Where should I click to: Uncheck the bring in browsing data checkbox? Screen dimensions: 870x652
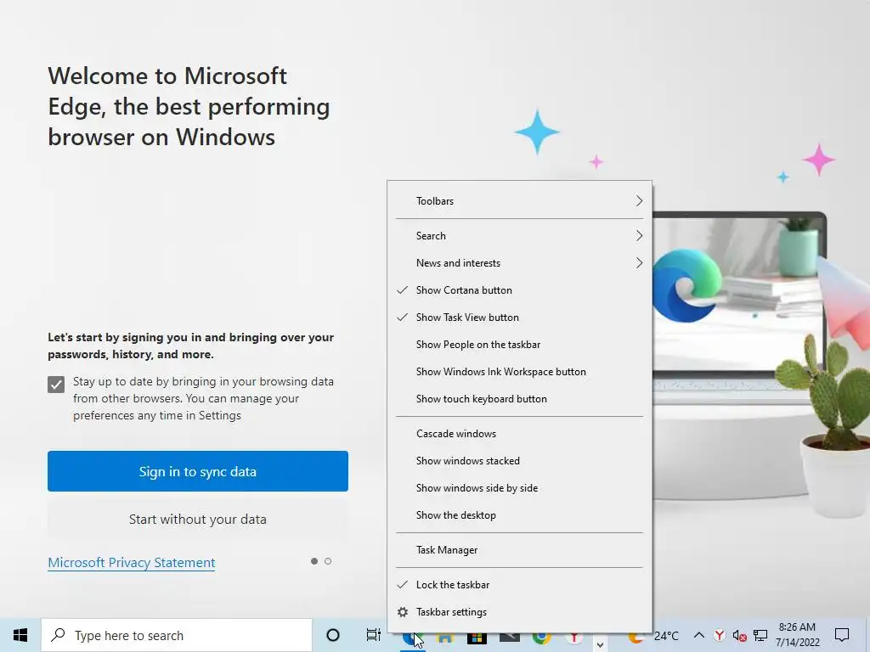tap(56, 385)
